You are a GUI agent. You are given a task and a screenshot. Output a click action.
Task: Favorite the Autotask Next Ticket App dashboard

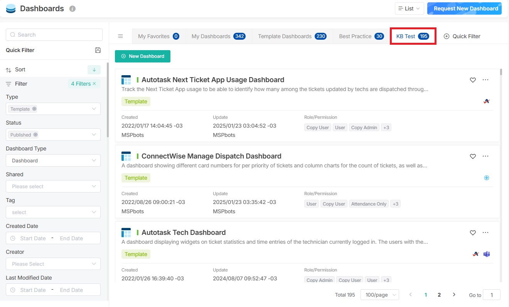click(x=473, y=80)
